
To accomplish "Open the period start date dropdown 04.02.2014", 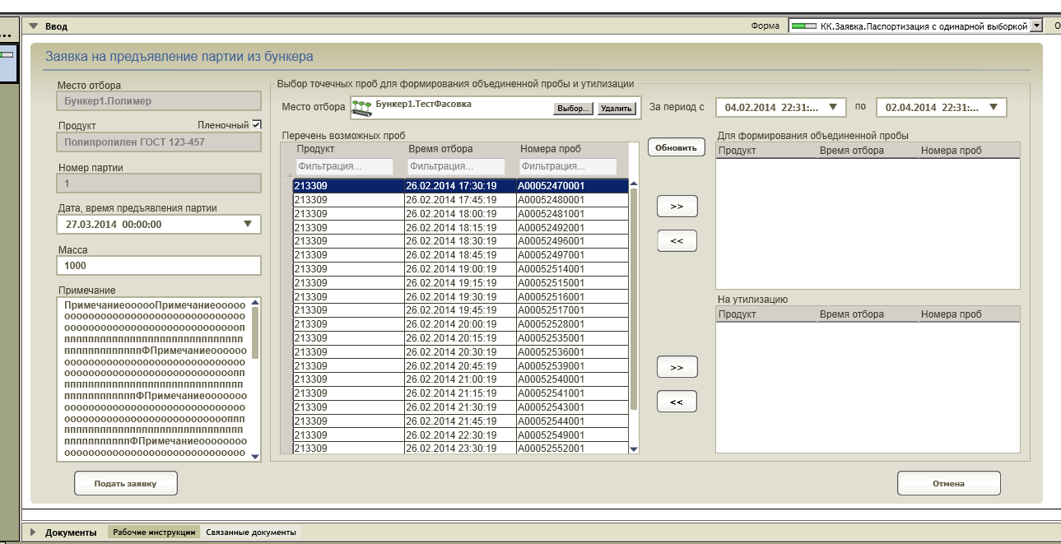I will pos(832,107).
